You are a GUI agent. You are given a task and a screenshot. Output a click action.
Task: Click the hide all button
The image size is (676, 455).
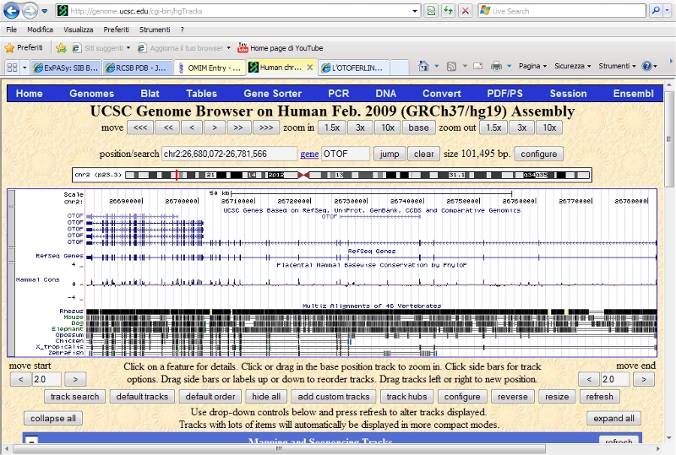pos(266,397)
